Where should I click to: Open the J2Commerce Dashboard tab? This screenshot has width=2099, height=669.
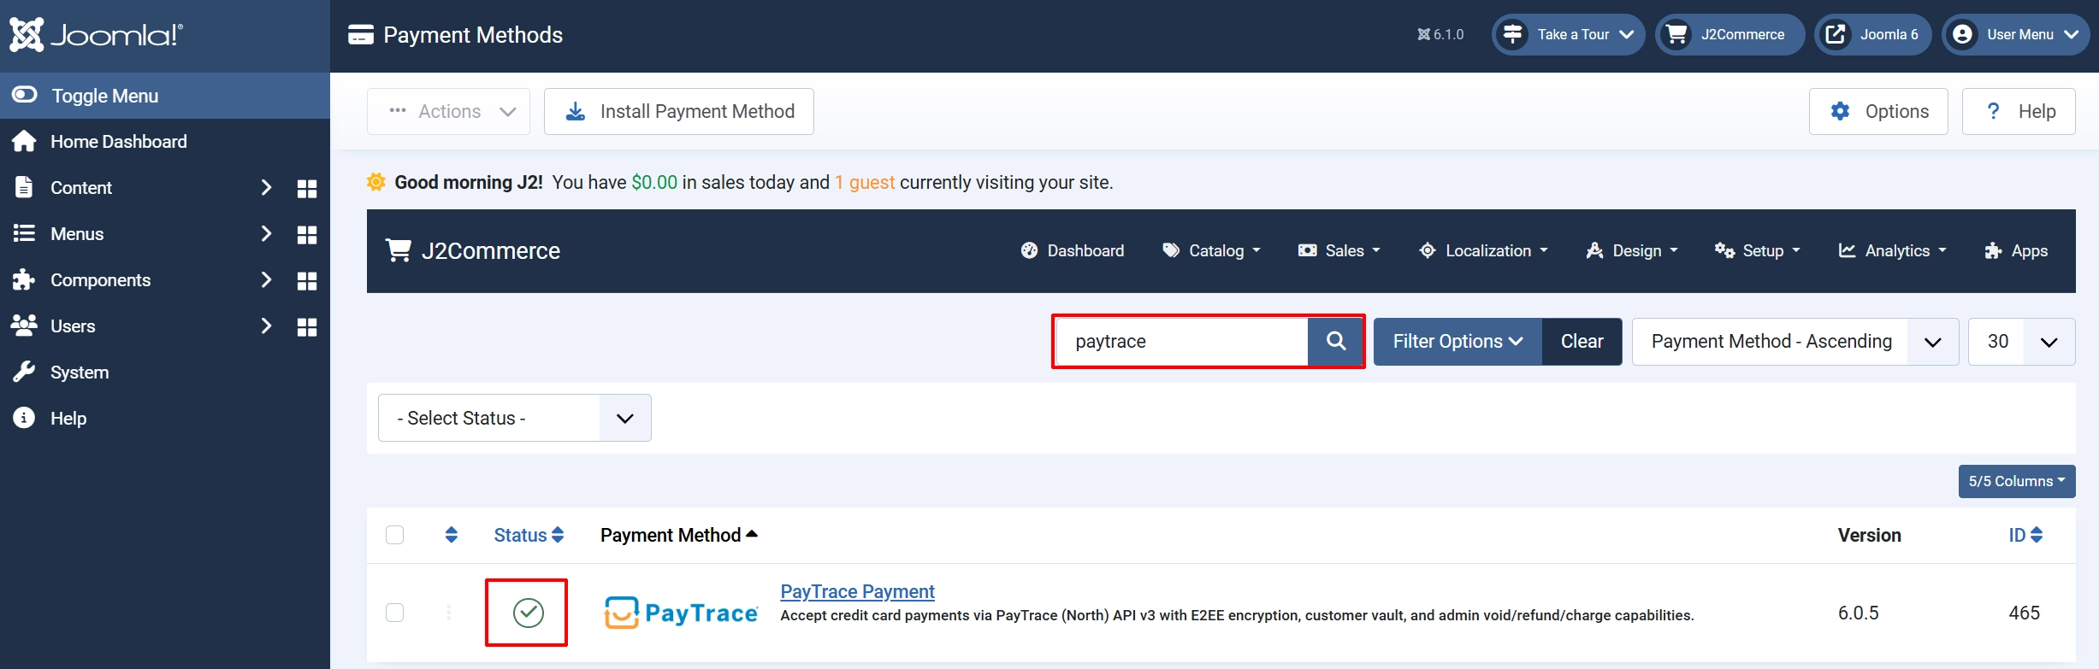click(x=1073, y=251)
